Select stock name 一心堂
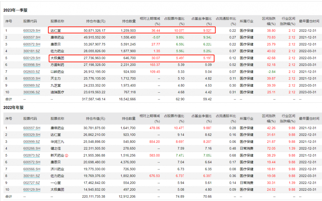The height and width of the screenshot is (201, 322). coord(56,183)
